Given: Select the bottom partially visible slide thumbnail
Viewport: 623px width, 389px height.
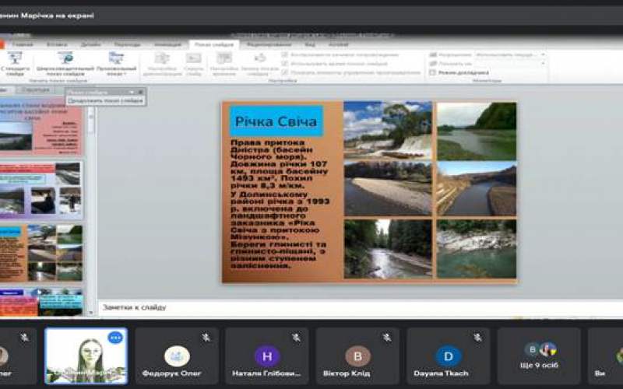Looking at the screenshot, I should pos(41,302).
